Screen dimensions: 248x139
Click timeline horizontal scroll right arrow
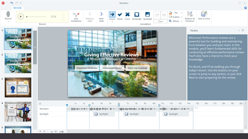pos(242,131)
